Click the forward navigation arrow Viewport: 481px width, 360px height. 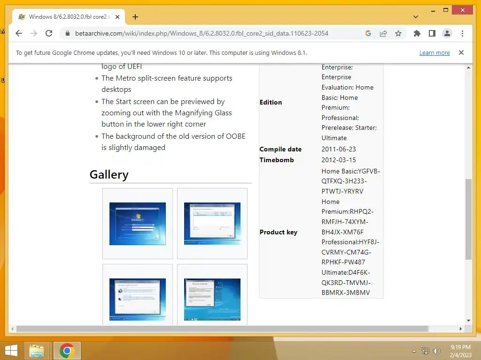click(x=34, y=33)
